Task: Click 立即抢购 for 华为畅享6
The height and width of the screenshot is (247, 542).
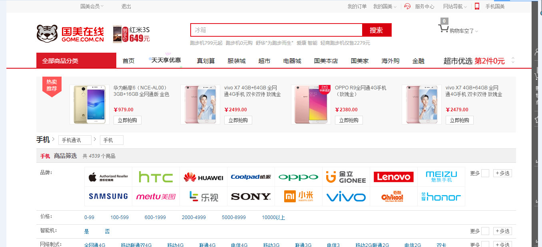Action: click(128, 120)
